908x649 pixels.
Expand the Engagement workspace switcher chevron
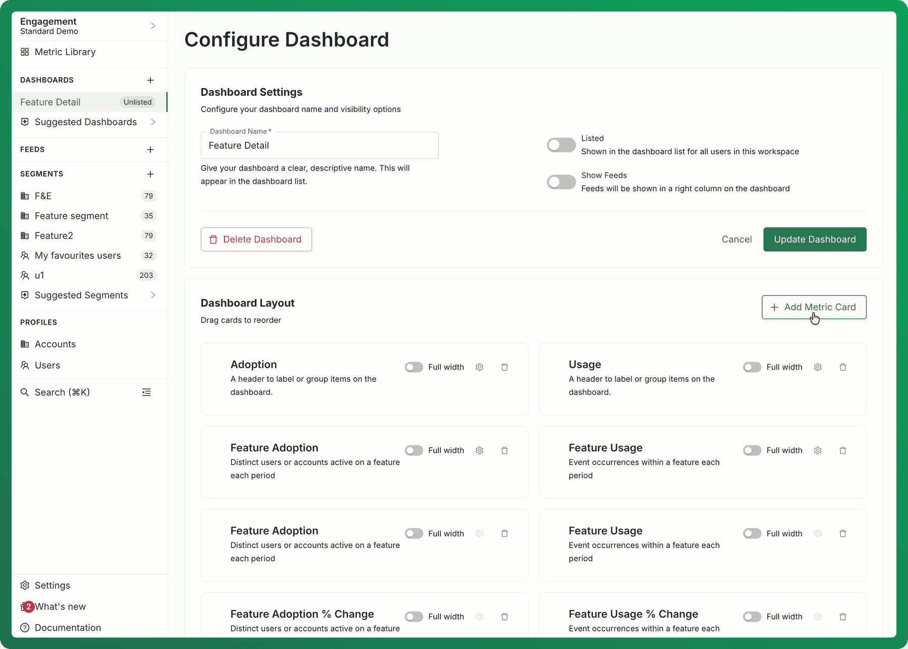tap(153, 26)
